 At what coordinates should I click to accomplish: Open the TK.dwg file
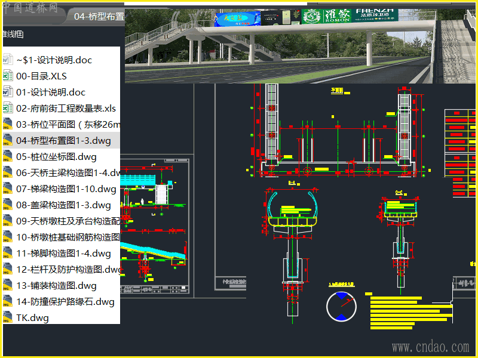pos(32,318)
